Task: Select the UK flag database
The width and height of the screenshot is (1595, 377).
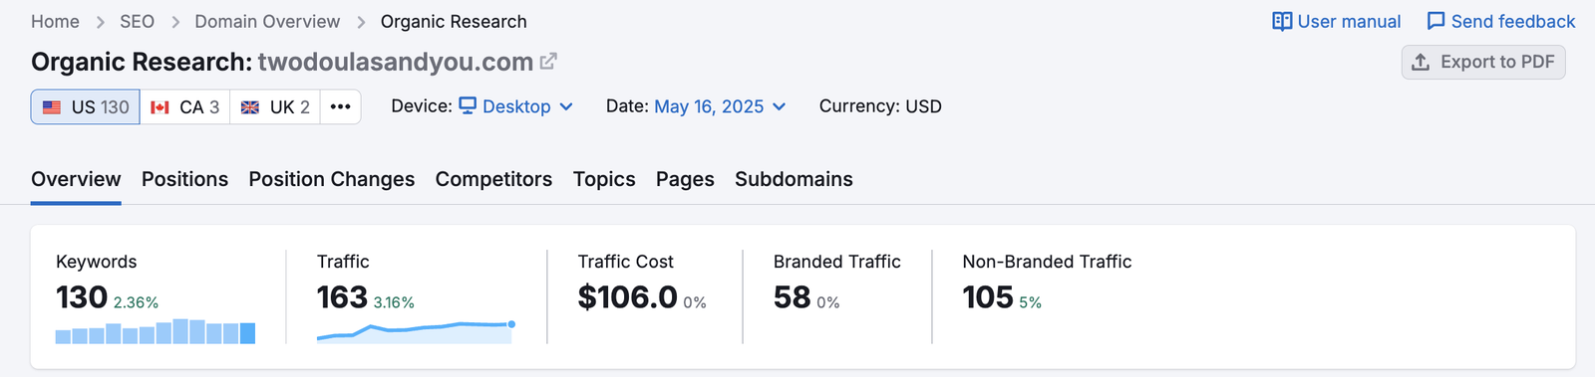Action: (x=275, y=106)
